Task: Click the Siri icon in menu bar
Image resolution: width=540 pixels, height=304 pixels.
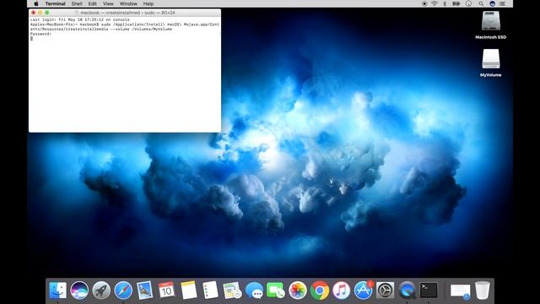Action: 492,3
